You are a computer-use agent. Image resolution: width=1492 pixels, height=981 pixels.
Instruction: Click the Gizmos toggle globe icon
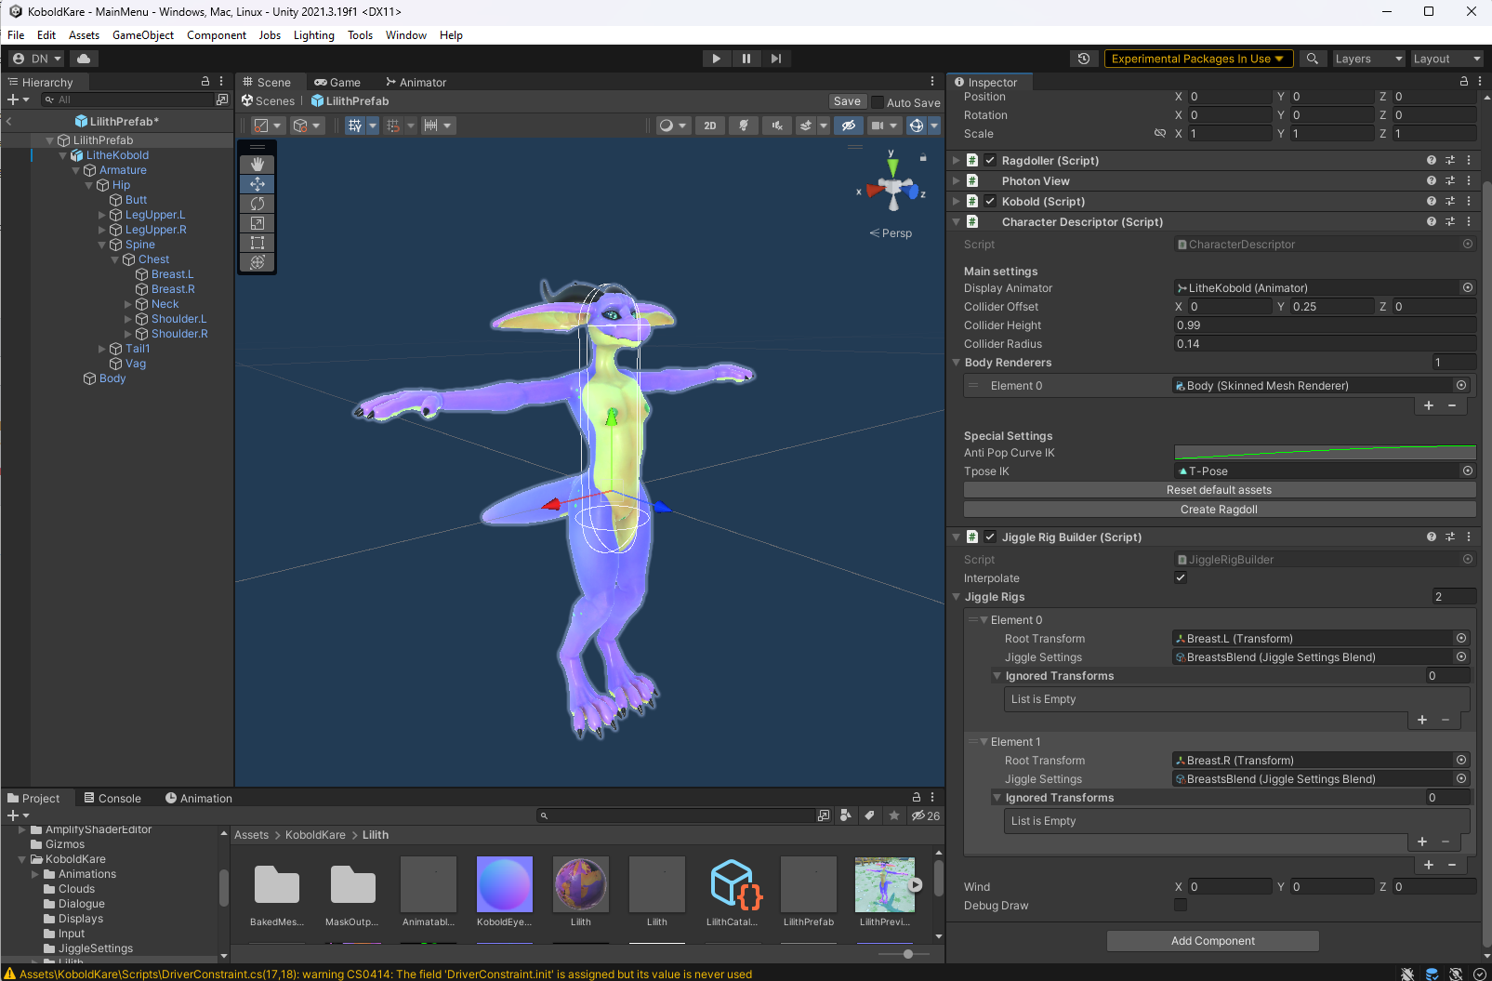(x=917, y=126)
